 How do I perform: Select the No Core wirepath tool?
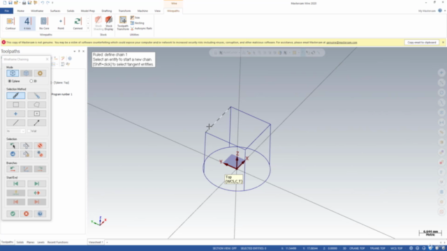click(44, 23)
